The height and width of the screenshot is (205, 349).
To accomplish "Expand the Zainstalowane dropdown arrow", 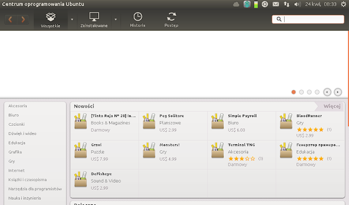I will [x=116, y=20].
